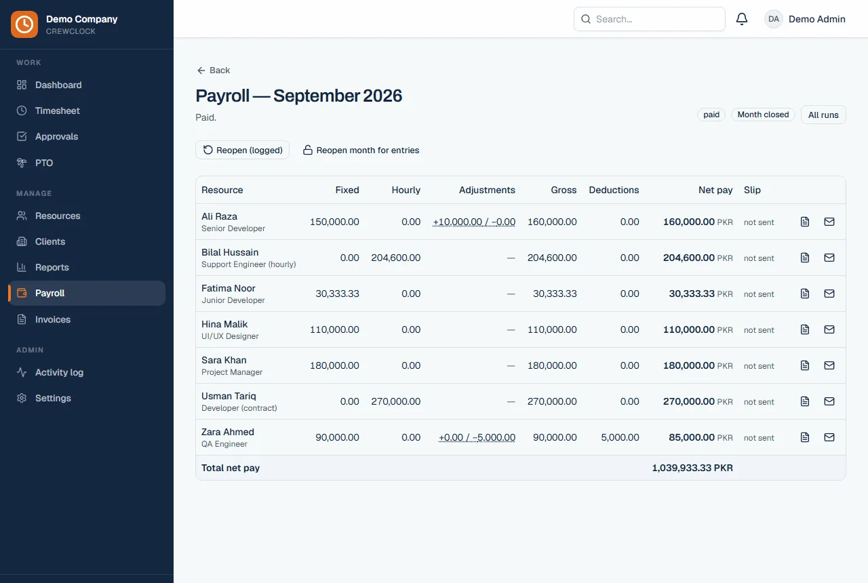Open Settings under Admin
This screenshot has height=583, width=868.
point(87,398)
